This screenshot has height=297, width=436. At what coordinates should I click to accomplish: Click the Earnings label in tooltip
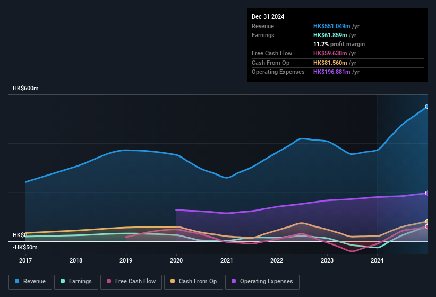pyautogui.click(x=263, y=35)
